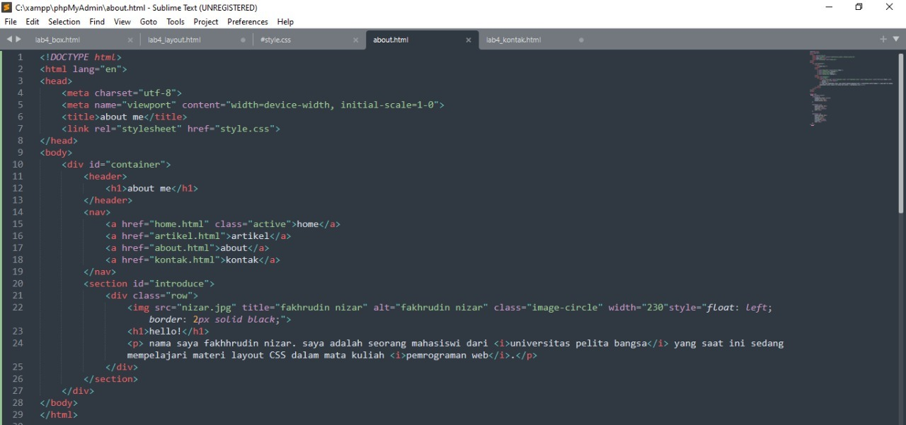This screenshot has width=906, height=425.
Task: Click the x icon on the #style.css tab
Action: pyautogui.click(x=355, y=40)
